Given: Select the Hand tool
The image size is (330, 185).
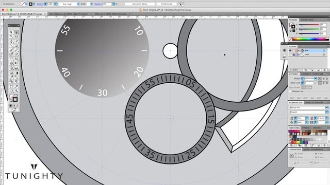Looking at the screenshot, I should tap(11, 90).
